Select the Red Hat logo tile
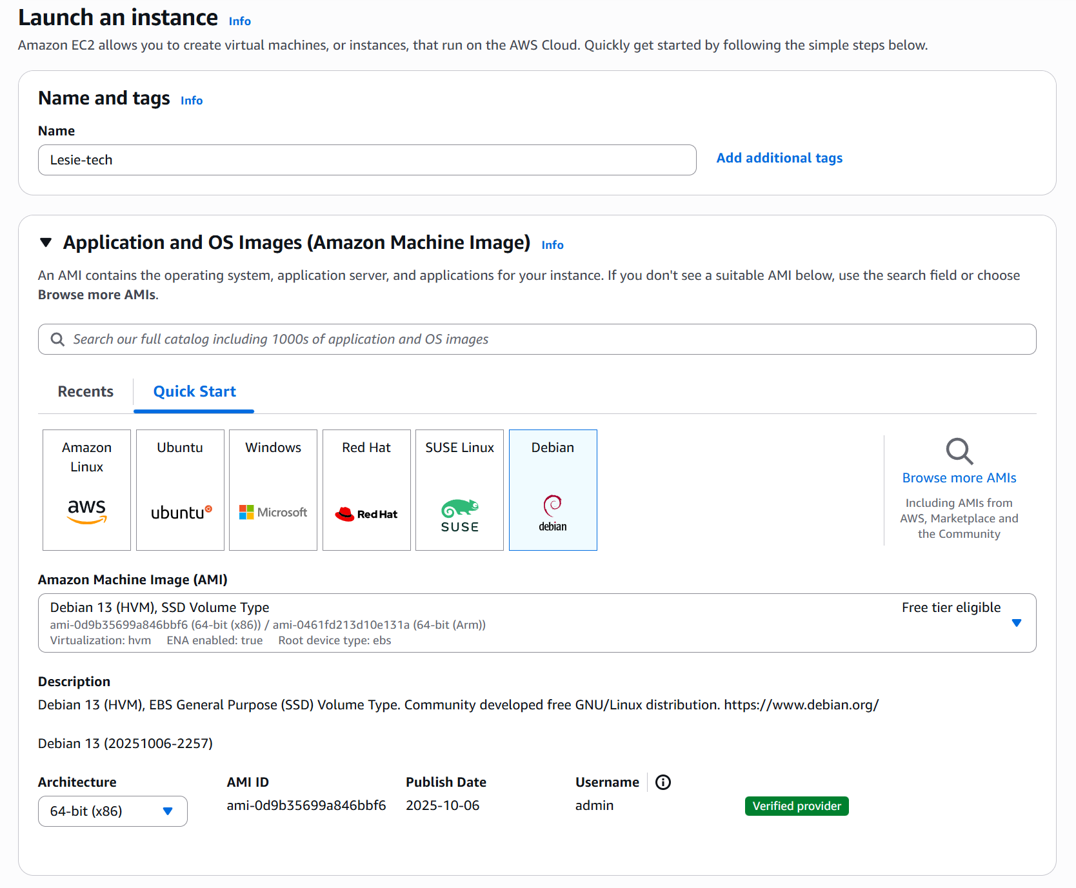Viewport: 1076px width, 888px height. 366,490
